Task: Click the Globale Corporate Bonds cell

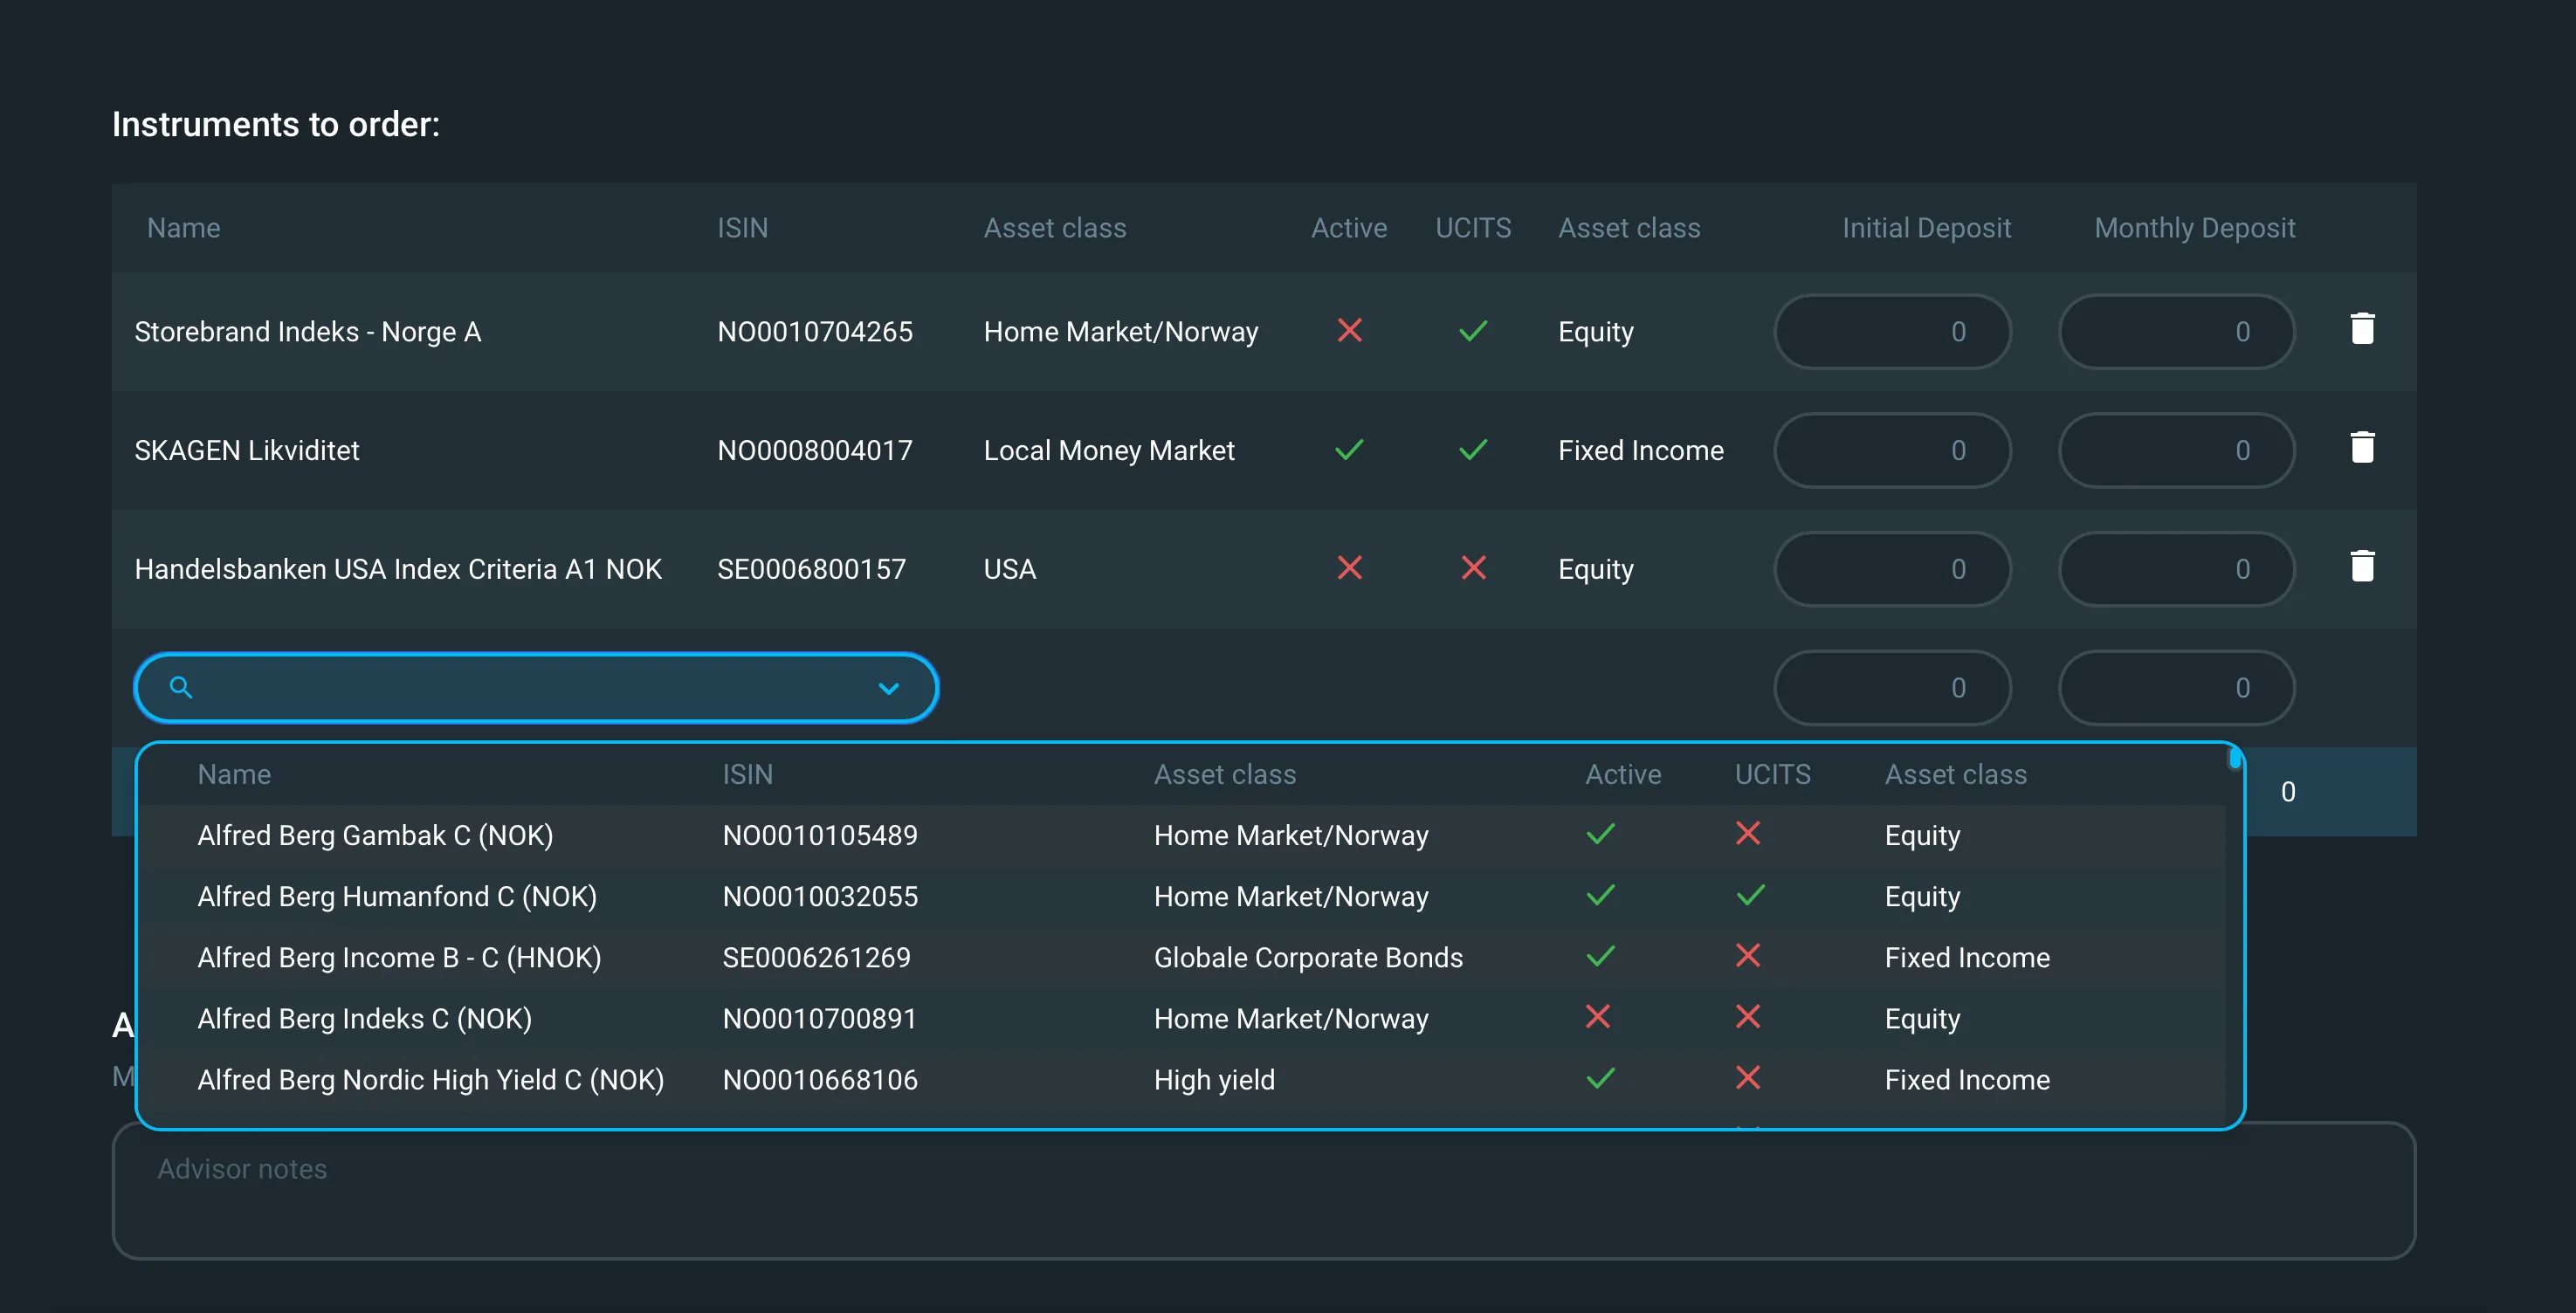Action: 1308,957
